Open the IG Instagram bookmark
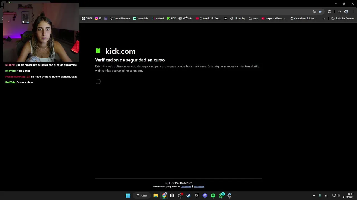The image size is (357, 200). 98,19
